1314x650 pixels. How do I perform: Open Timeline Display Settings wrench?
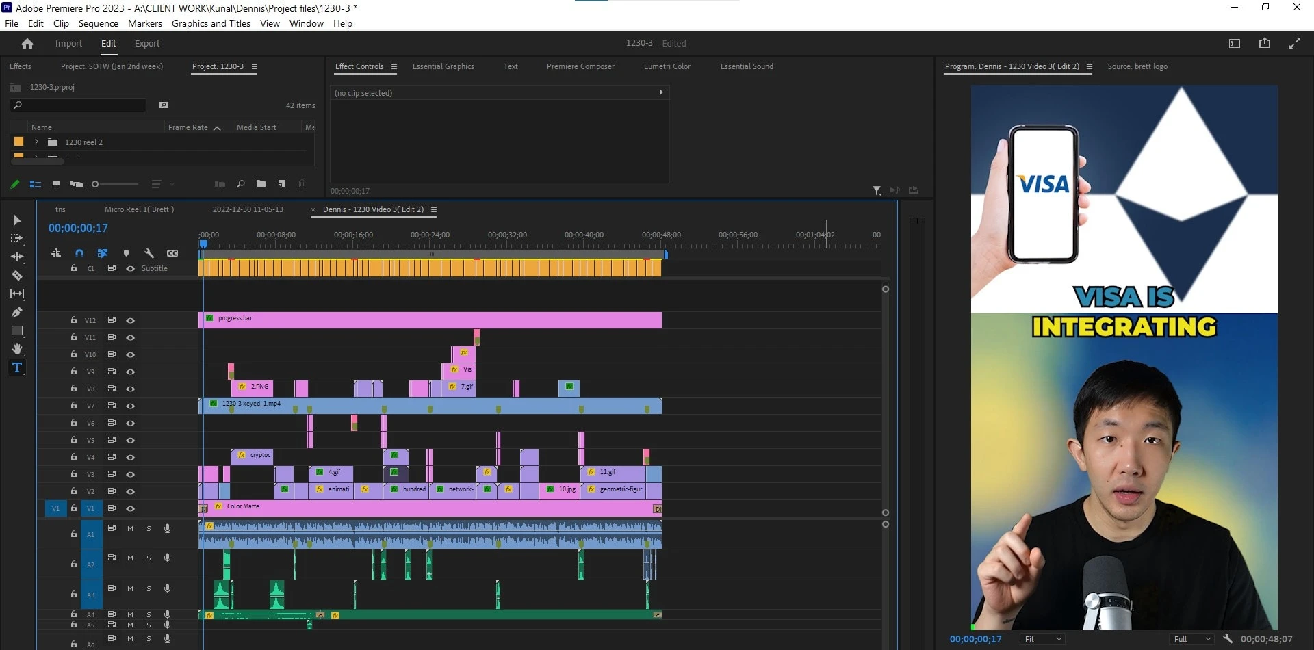[x=149, y=253]
